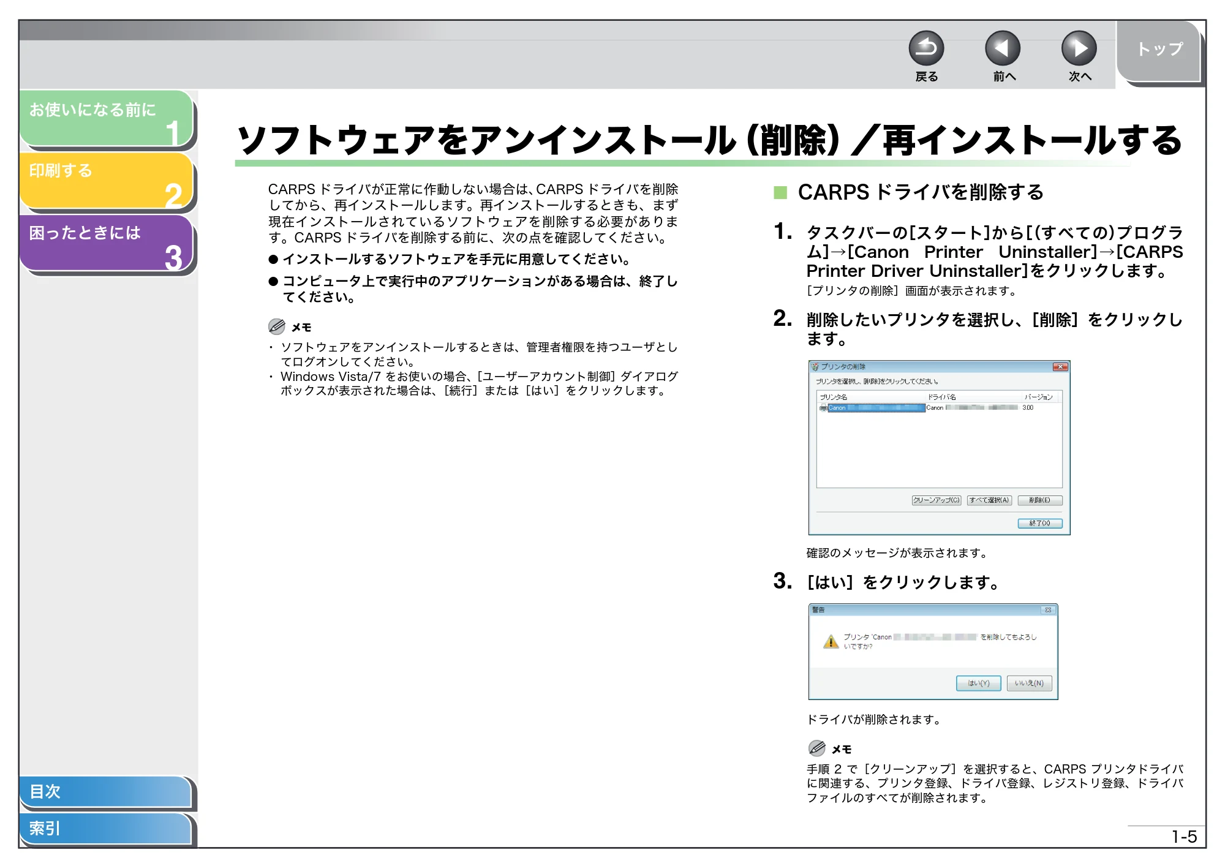Click クリーンアップ(C) button in printer dialog
The image size is (1225, 866).
(x=937, y=500)
